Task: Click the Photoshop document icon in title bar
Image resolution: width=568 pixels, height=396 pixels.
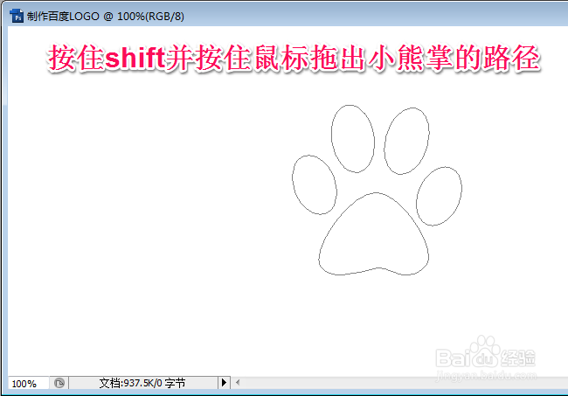Action: [x=17, y=17]
